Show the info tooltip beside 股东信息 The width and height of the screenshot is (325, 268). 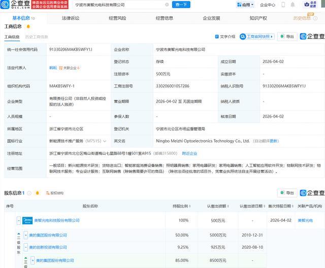point(29,193)
